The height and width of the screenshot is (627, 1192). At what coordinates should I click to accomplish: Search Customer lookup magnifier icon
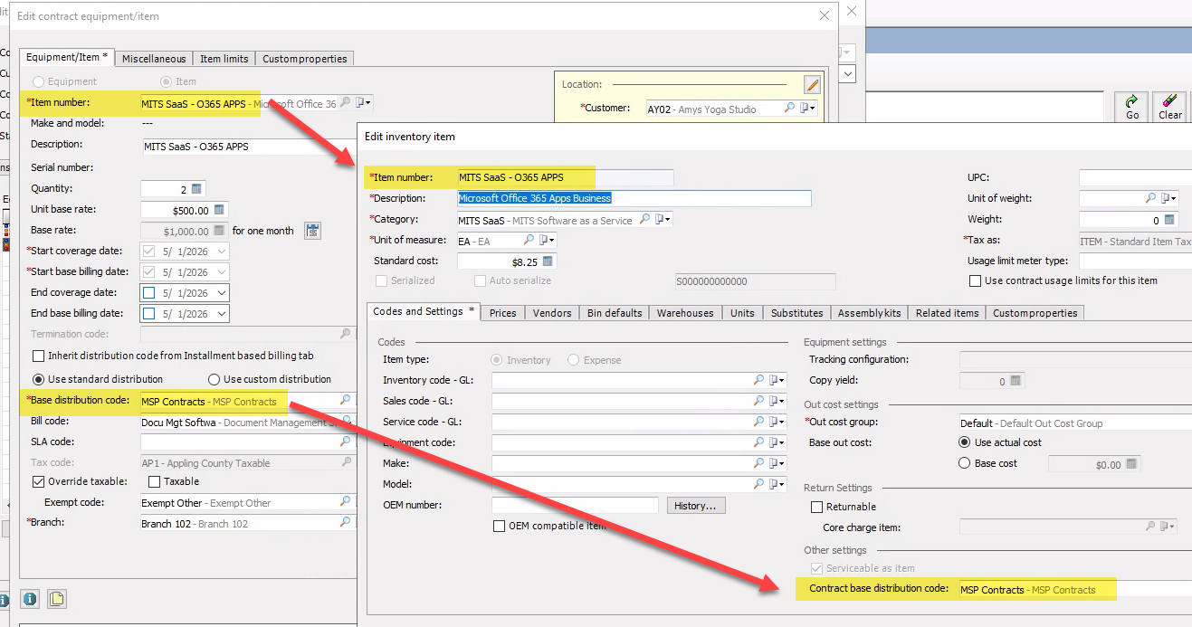click(789, 109)
